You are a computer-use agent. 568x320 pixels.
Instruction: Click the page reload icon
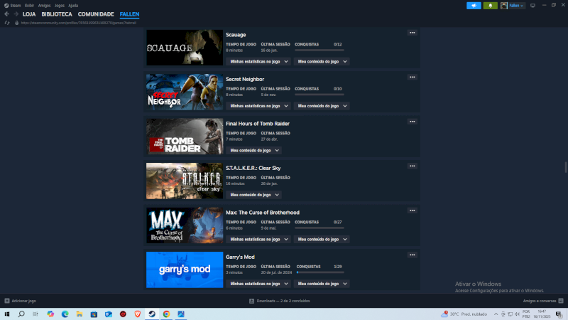(7, 23)
